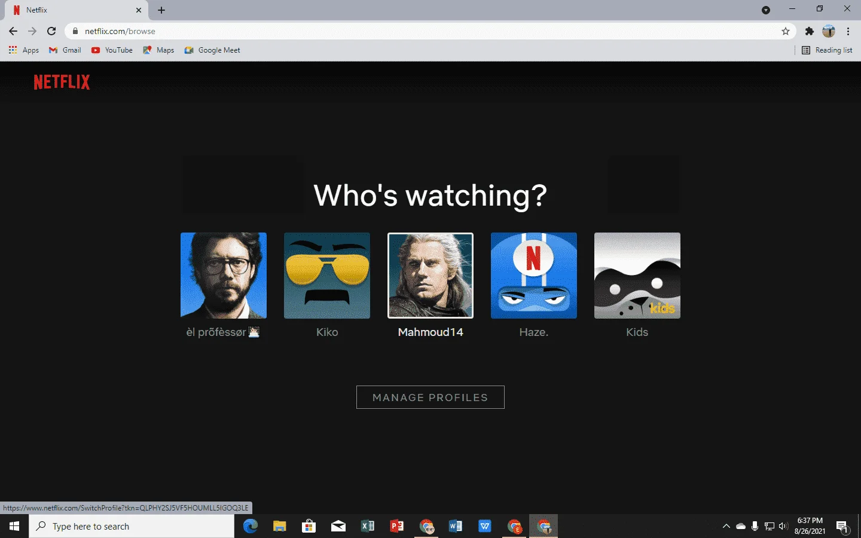Reload the Netflix page

pyautogui.click(x=51, y=31)
